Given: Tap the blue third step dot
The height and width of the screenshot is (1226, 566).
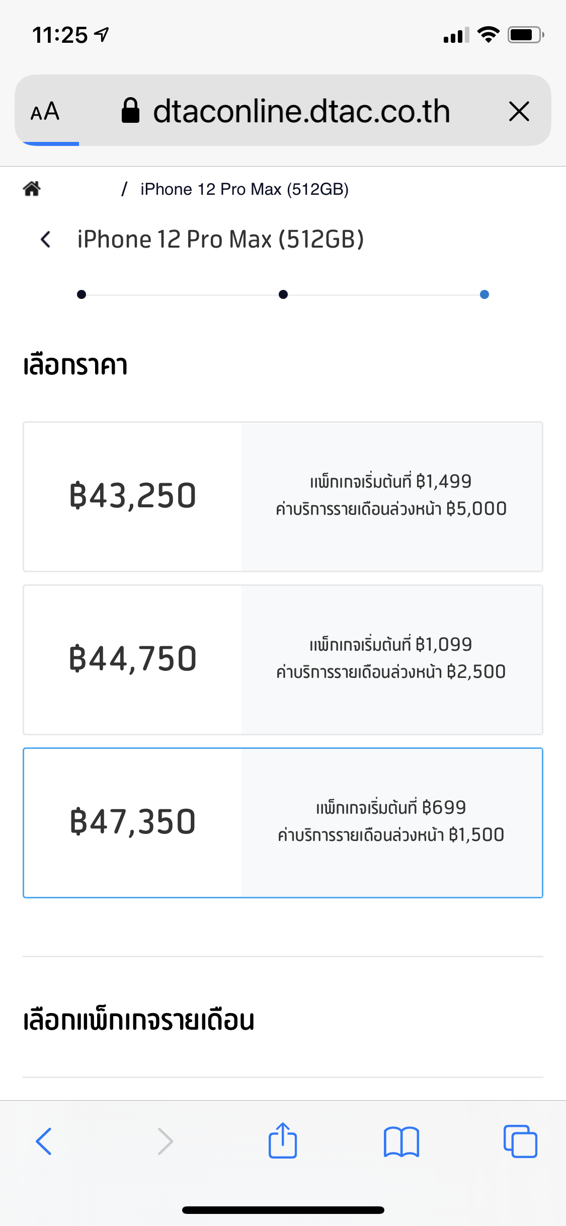Looking at the screenshot, I should 484,294.
